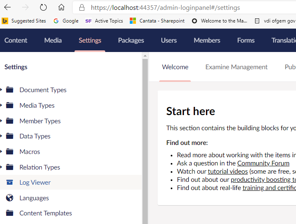Image resolution: width=296 pixels, height=224 pixels.
Task: Open Cantata - Sharepoint bookmark
Action: pos(157,21)
